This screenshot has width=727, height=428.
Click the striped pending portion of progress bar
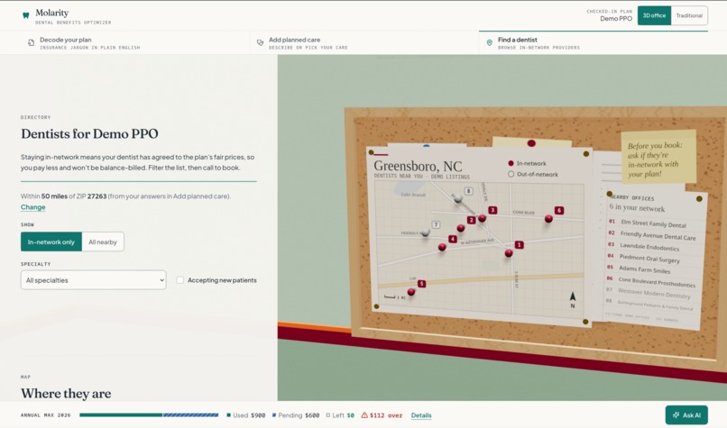click(x=190, y=415)
